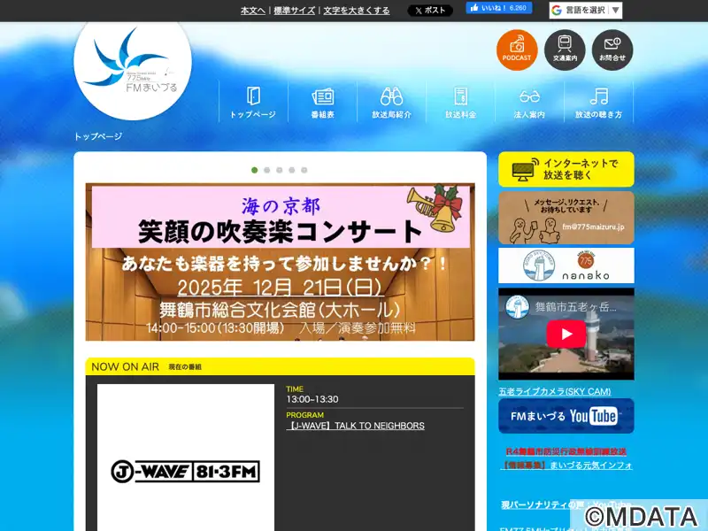Choose 文字を大きくする link
This screenshot has width=708, height=531.
(357, 11)
